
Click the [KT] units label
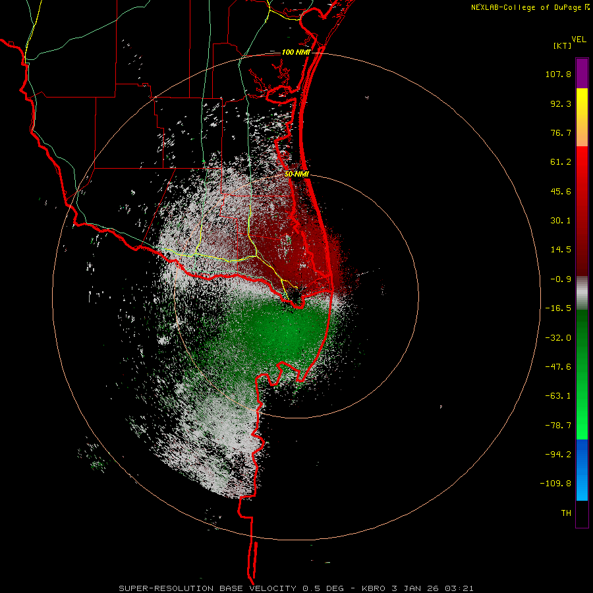(x=563, y=45)
